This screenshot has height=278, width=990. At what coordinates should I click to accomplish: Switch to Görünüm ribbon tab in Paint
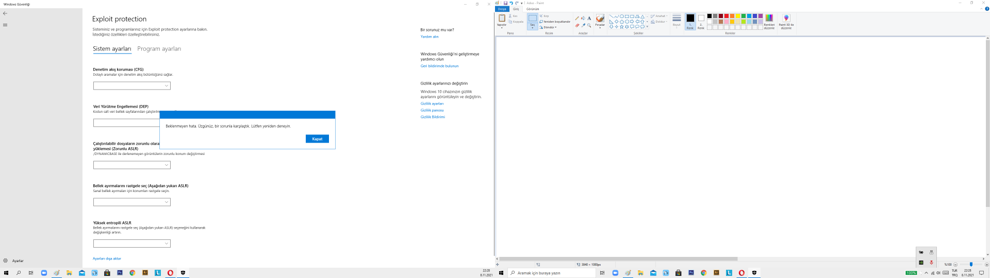click(533, 9)
